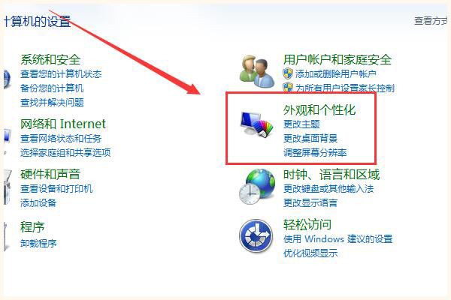
Task: Open 更改键盘或其他输入法 link
Action: [328, 189]
